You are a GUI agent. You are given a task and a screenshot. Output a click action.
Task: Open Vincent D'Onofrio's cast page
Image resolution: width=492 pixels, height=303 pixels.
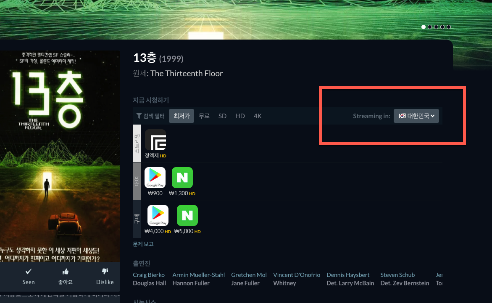(297, 275)
